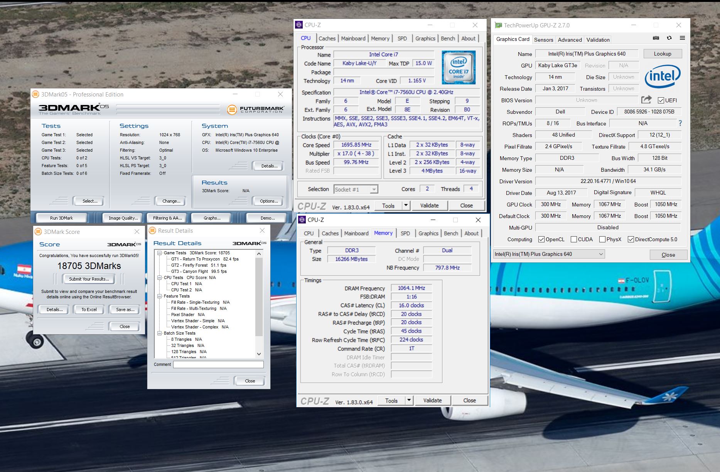Click Submit Your Results button
Viewport: 720px width, 472px height.
pos(89,279)
